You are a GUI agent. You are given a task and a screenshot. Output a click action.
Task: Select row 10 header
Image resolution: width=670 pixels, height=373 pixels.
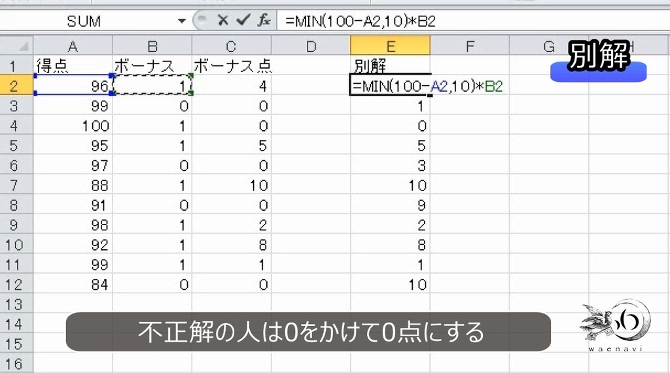[x=16, y=245]
